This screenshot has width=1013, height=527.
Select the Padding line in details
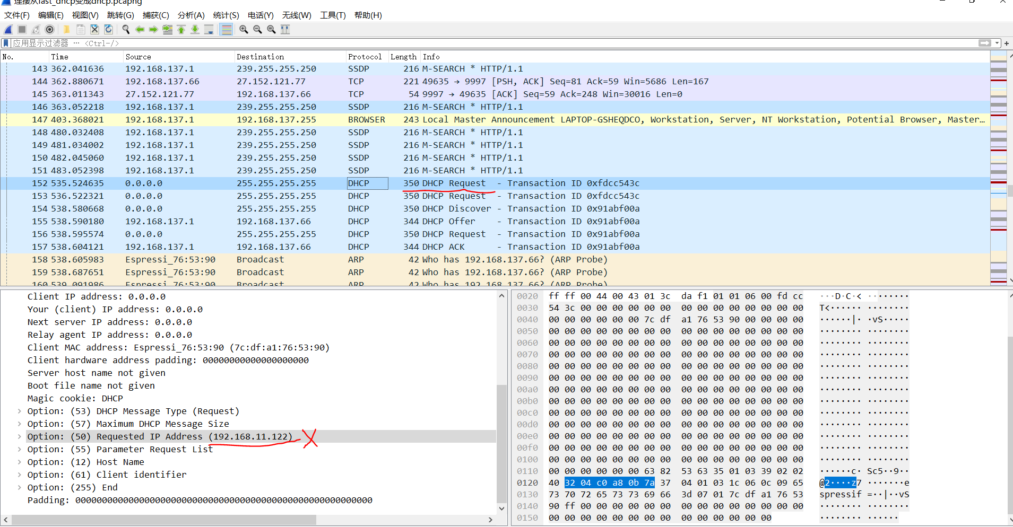click(200, 500)
